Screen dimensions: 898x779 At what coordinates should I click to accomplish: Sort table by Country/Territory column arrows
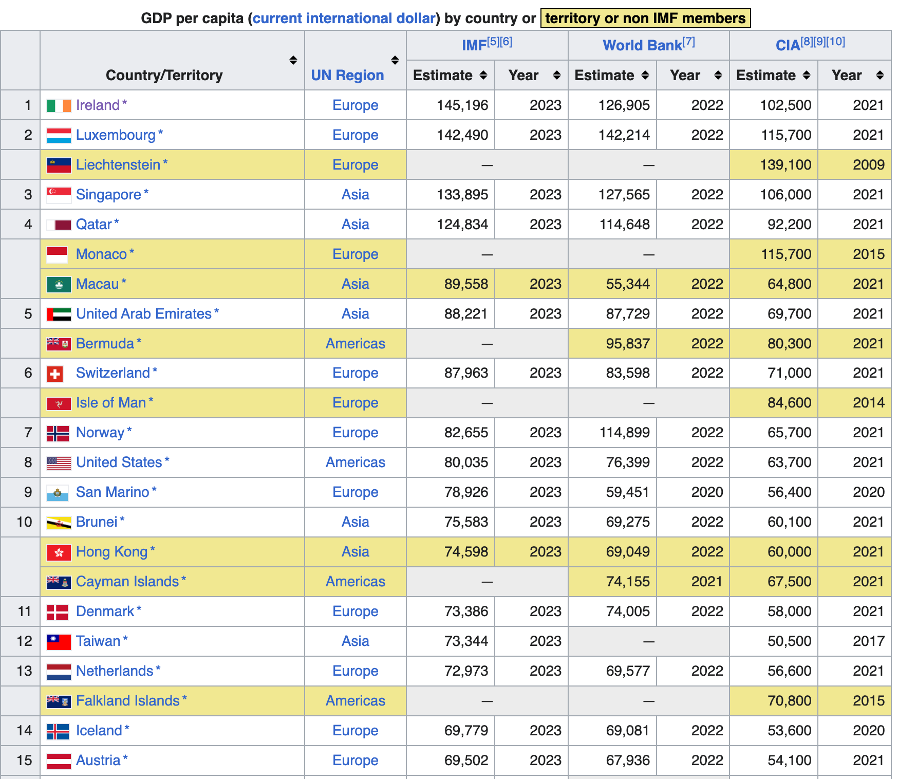coord(293,60)
